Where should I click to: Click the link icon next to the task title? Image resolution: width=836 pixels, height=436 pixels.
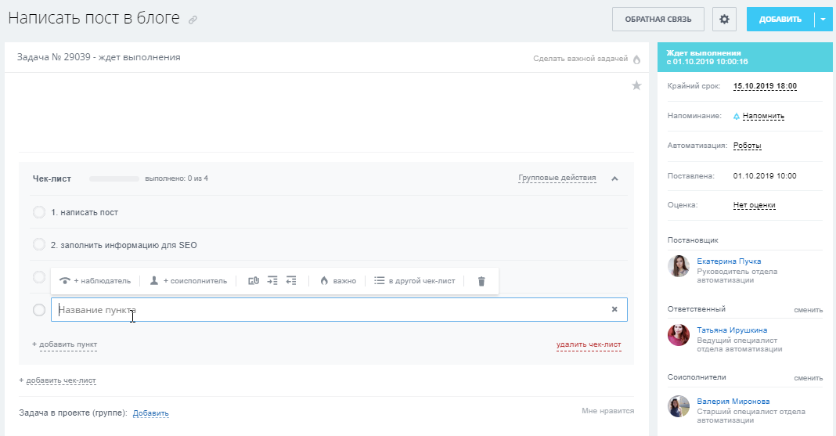[x=193, y=20]
